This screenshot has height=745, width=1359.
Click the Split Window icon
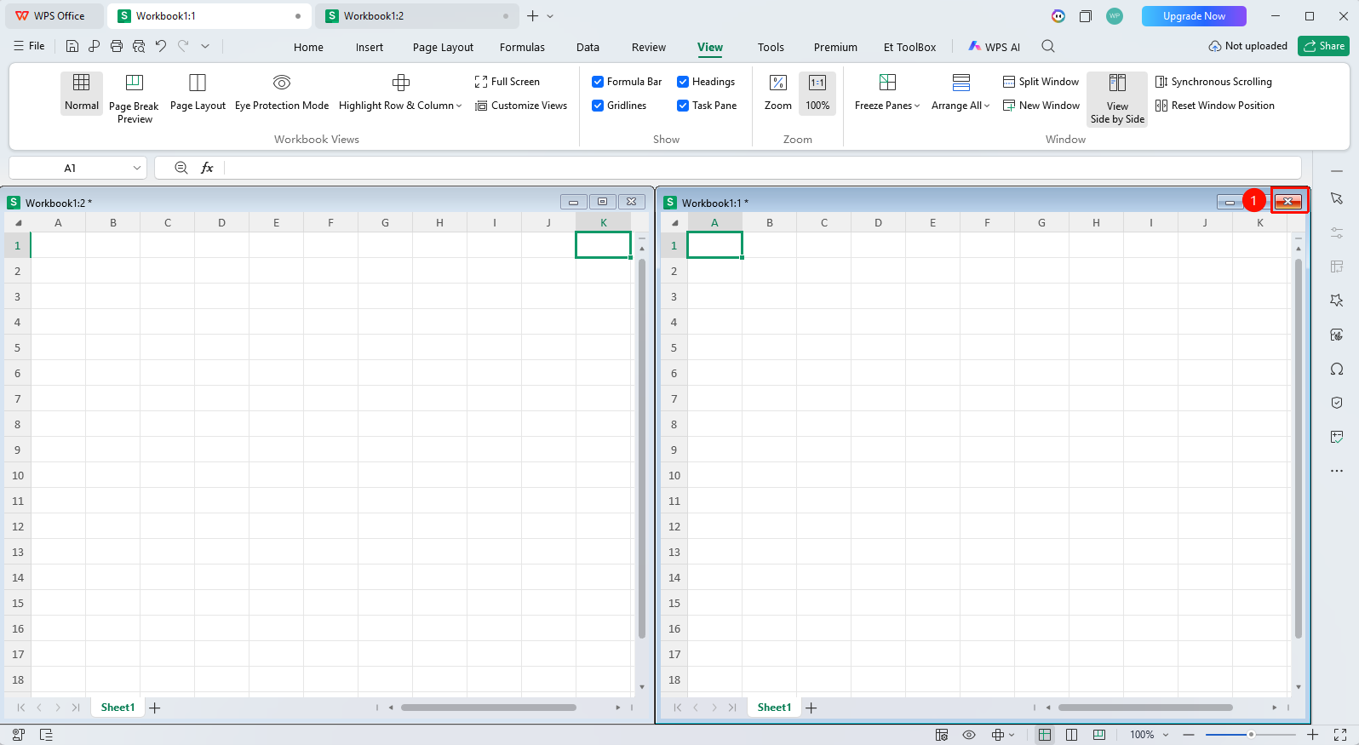[x=1009, y=82]
